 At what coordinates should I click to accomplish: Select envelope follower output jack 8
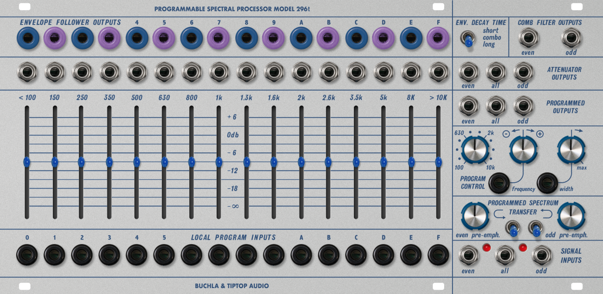pos(247,38)
